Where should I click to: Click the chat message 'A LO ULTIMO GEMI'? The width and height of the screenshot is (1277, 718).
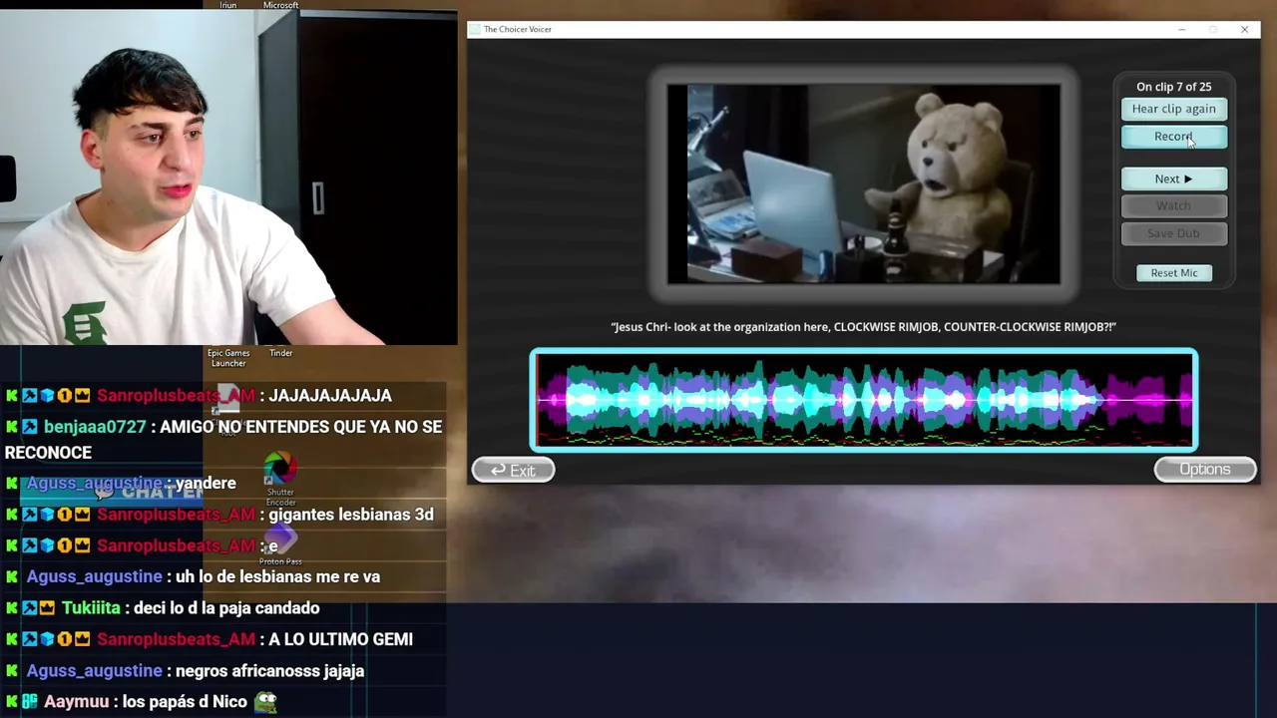pos(340,639)
